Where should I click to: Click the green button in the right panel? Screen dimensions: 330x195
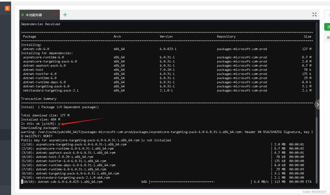327,27
